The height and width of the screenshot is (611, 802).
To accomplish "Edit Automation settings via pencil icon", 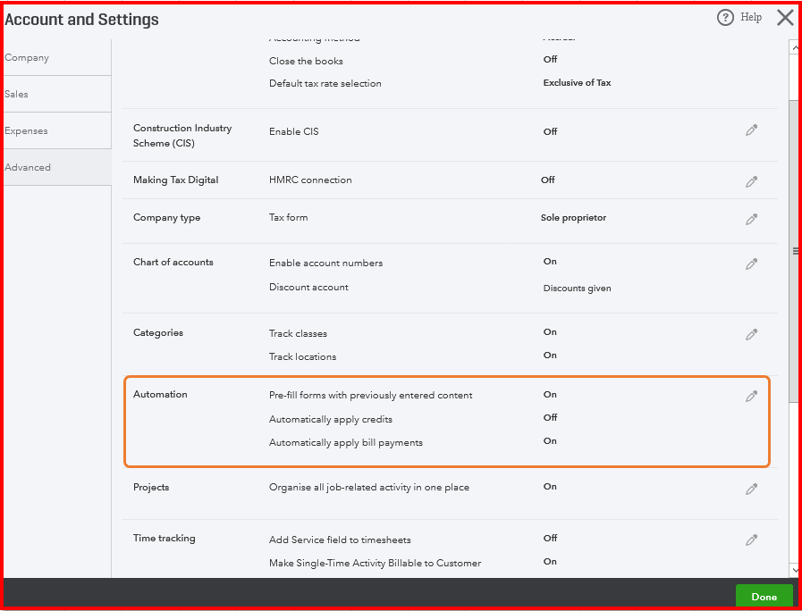I will (x=751, y=396).
